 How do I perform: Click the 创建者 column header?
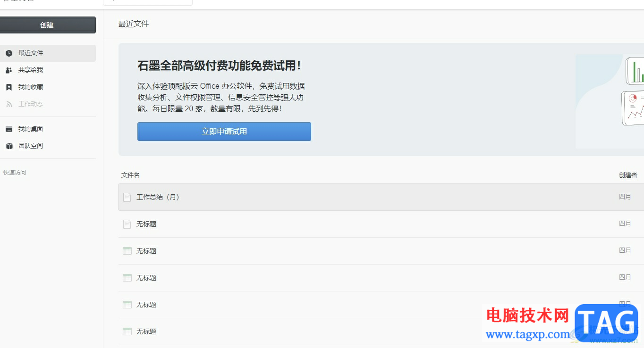628,175
